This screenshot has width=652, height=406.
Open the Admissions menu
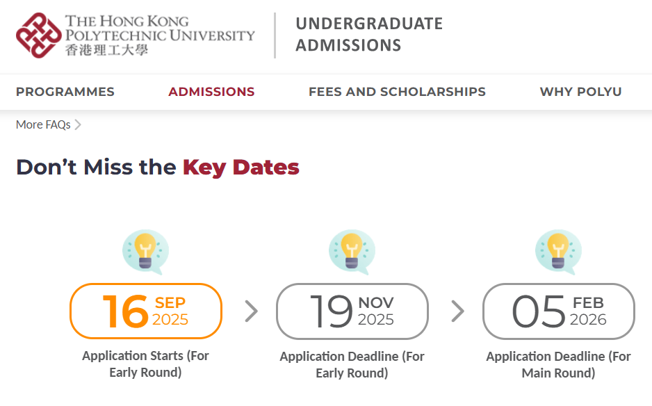[211, 92]
